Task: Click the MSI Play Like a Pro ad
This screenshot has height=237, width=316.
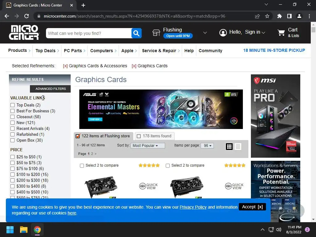Action: point(276,116)
